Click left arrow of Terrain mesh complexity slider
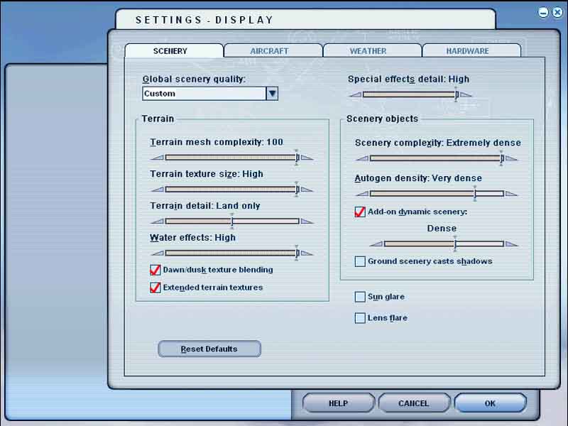 tap(157, 158)
